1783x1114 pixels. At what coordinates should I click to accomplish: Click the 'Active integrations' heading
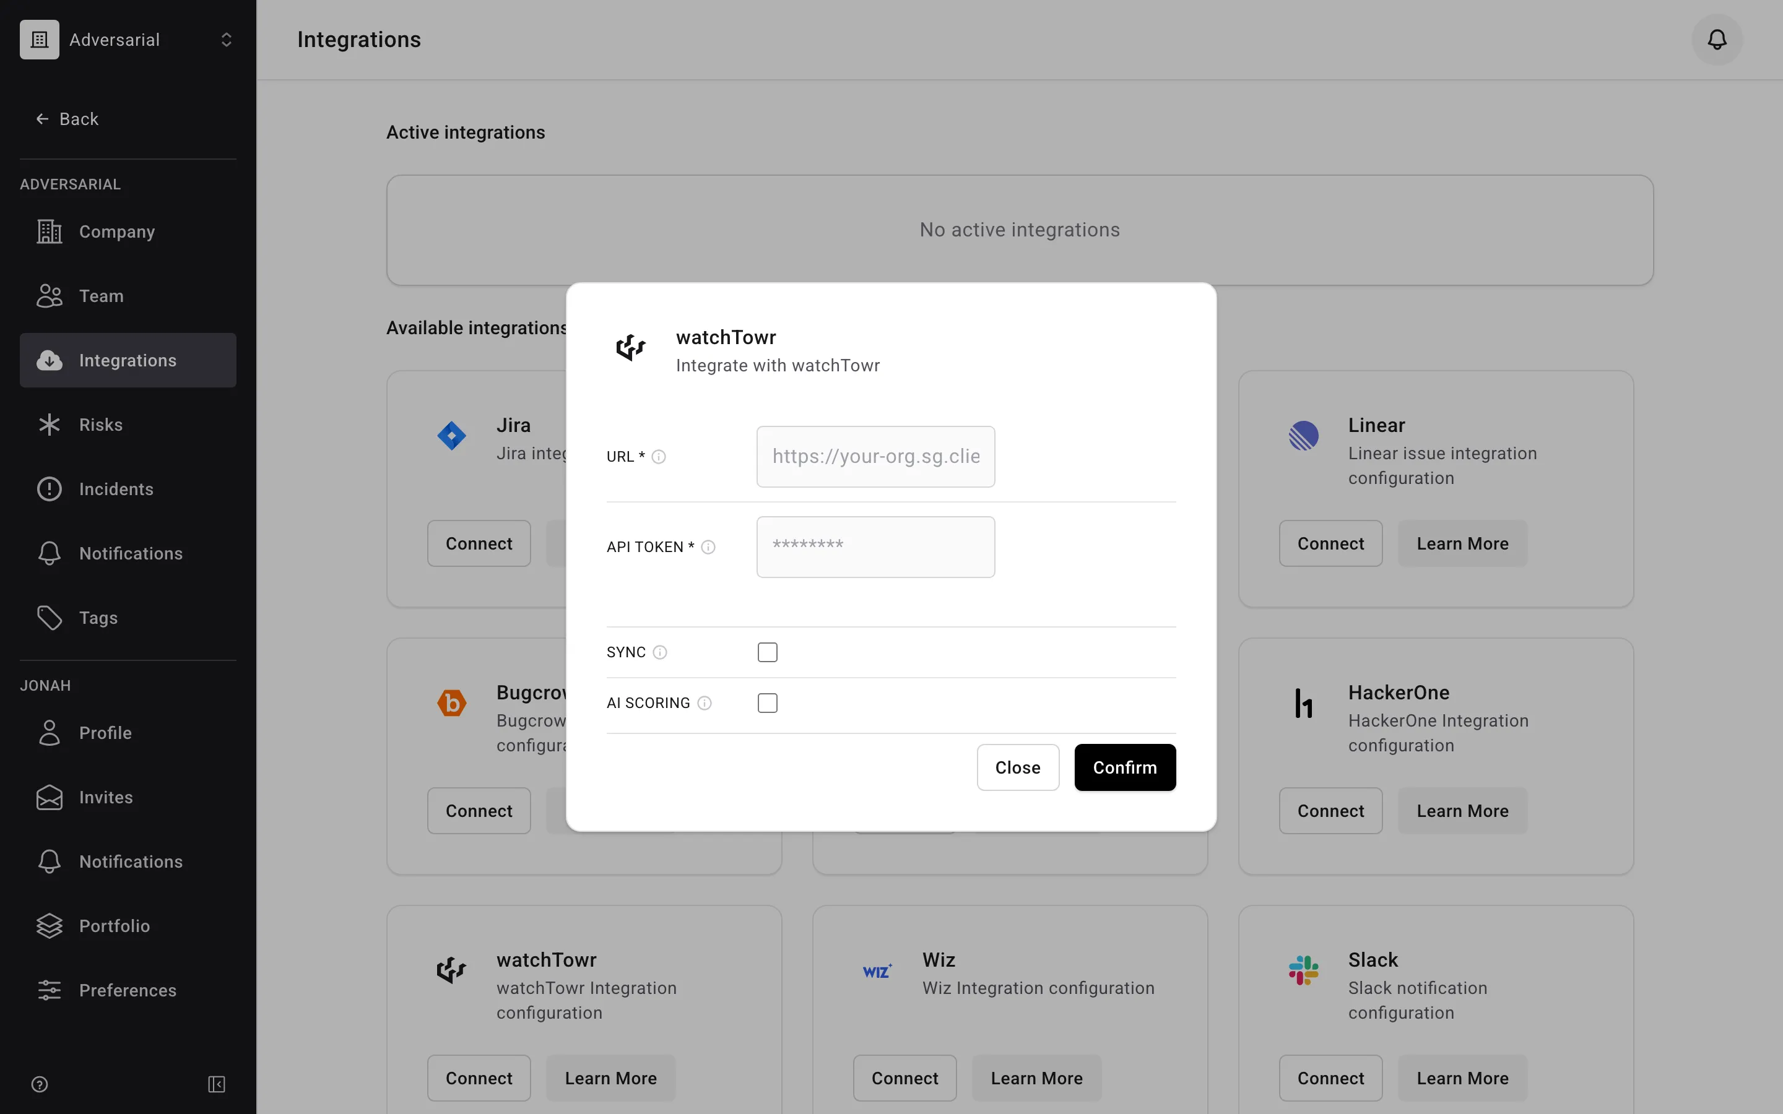466,132
